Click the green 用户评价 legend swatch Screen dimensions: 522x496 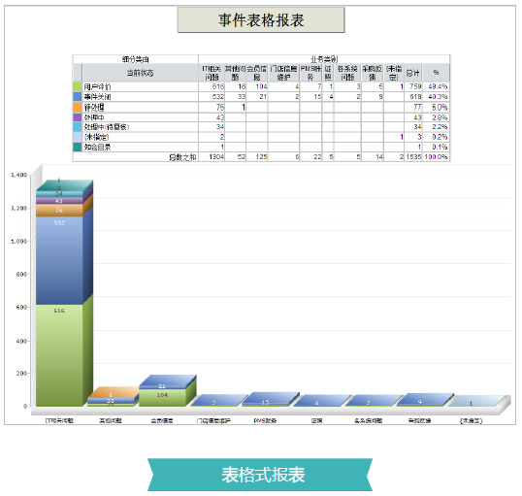point(78,86)
